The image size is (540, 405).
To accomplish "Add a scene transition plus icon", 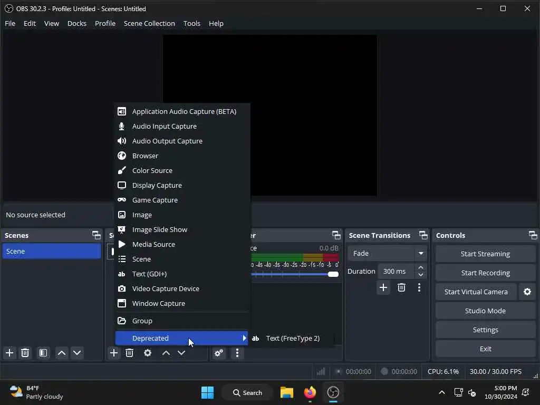I will click(x=383, y=287).
